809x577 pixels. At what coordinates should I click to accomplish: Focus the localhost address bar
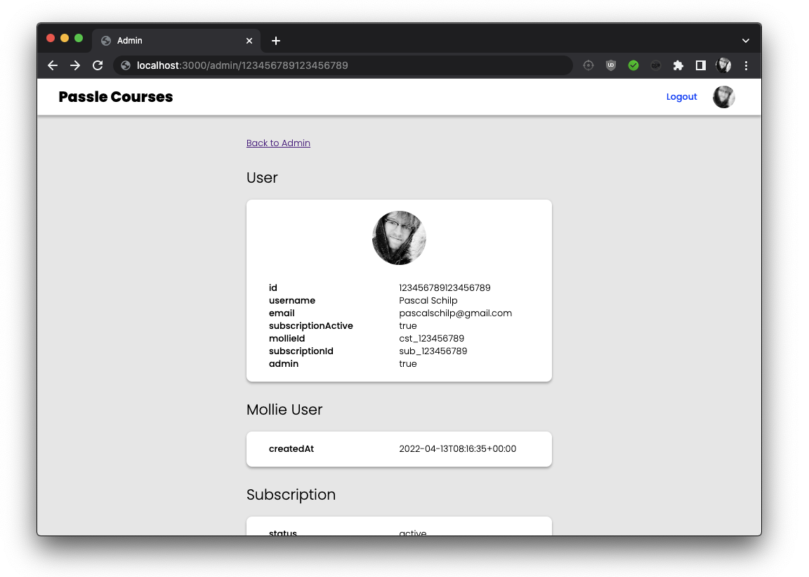[343, 65]
